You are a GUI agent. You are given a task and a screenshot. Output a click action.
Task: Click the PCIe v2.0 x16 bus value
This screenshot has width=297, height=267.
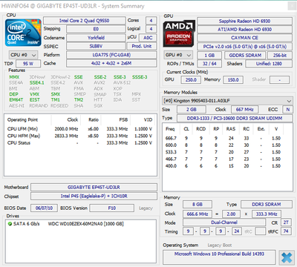point(244,47)
